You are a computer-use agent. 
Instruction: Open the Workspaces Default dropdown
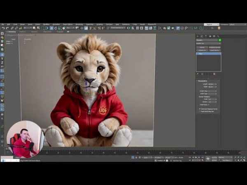click(238, 25)
